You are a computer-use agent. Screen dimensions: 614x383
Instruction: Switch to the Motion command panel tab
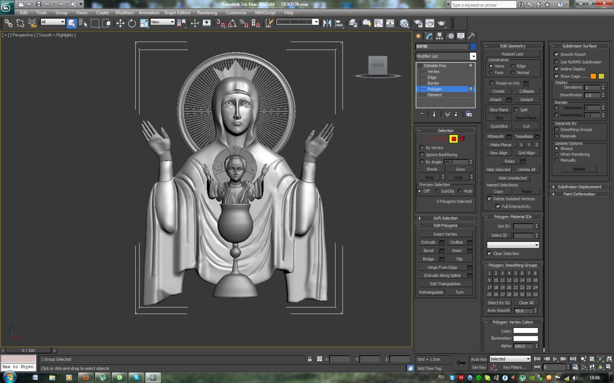tap(451, 36)
